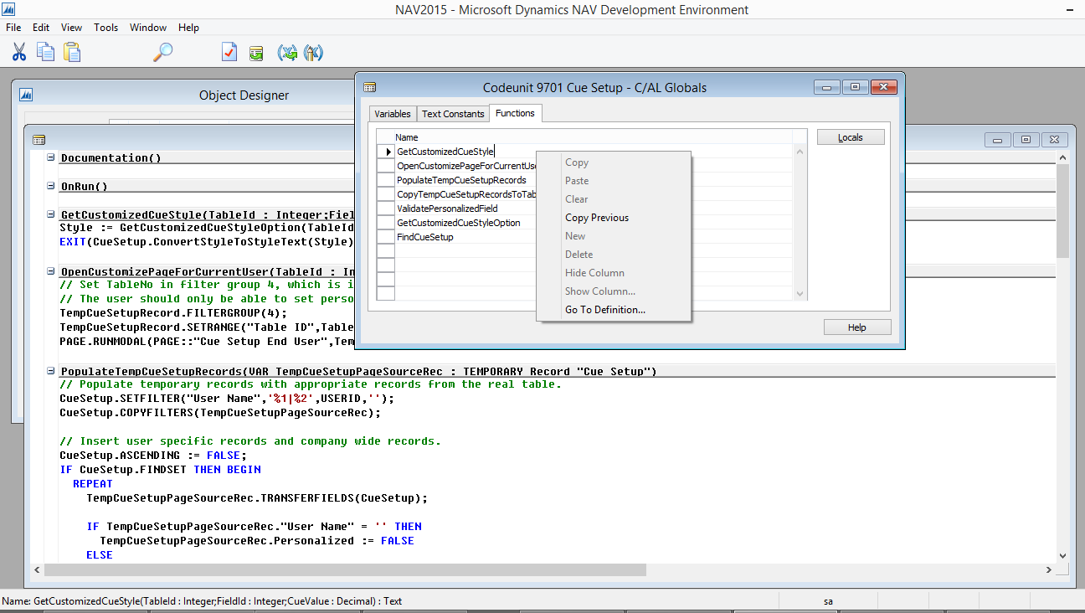The width and height of the screenshot is (1085, 613).
Task: Select Paste in the context menu
Action: 614,181
